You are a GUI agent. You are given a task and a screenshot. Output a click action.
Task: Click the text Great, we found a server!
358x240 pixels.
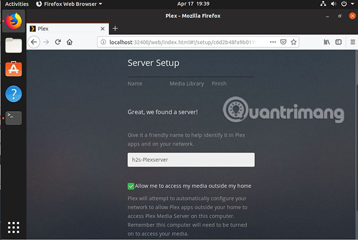[x=162, y=112]
